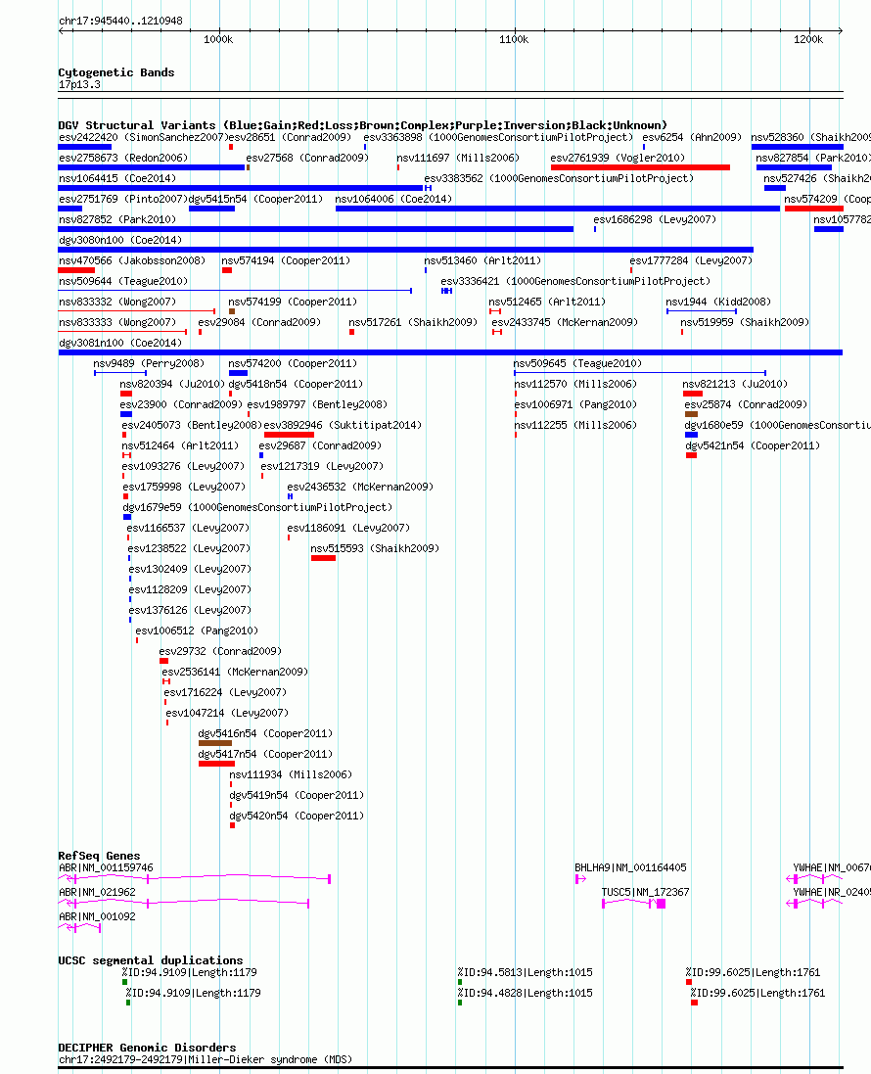
Task: Select the red esv2761939 (Vogler2010) loss bar
Action: (x=640, y=167)
